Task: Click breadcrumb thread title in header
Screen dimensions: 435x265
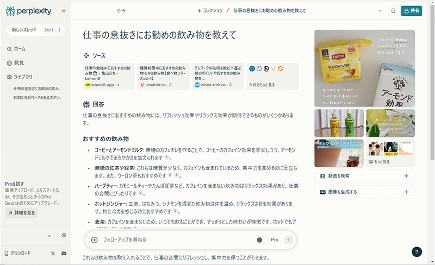Action: pos(269,11)
